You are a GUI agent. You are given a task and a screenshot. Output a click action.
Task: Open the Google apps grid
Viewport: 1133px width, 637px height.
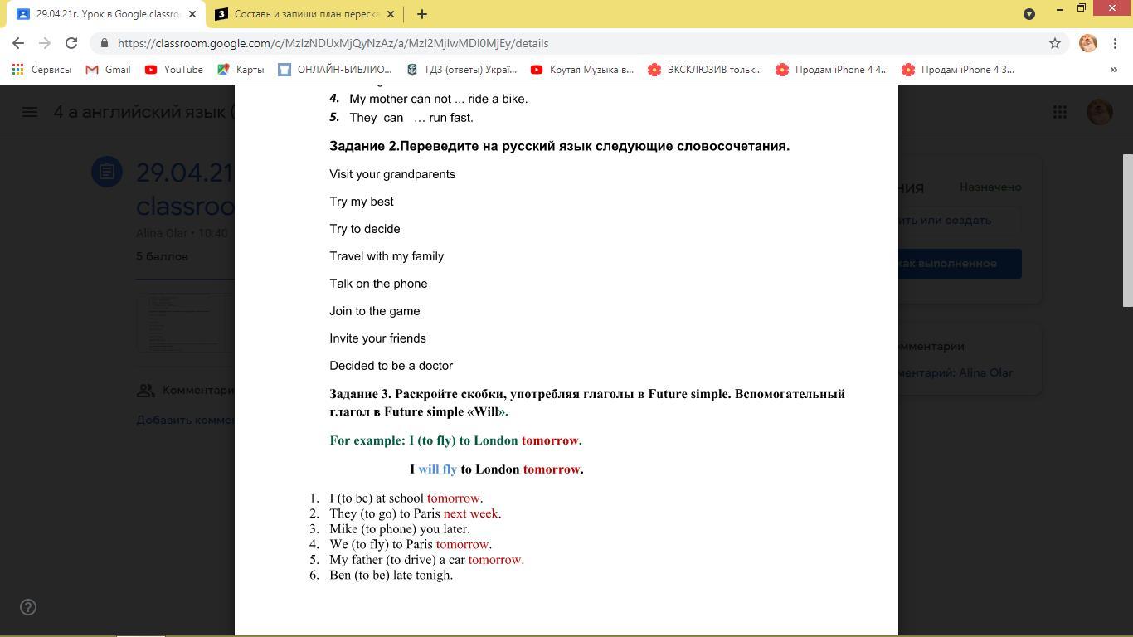pyautogui.click(x=1060, y=112)
